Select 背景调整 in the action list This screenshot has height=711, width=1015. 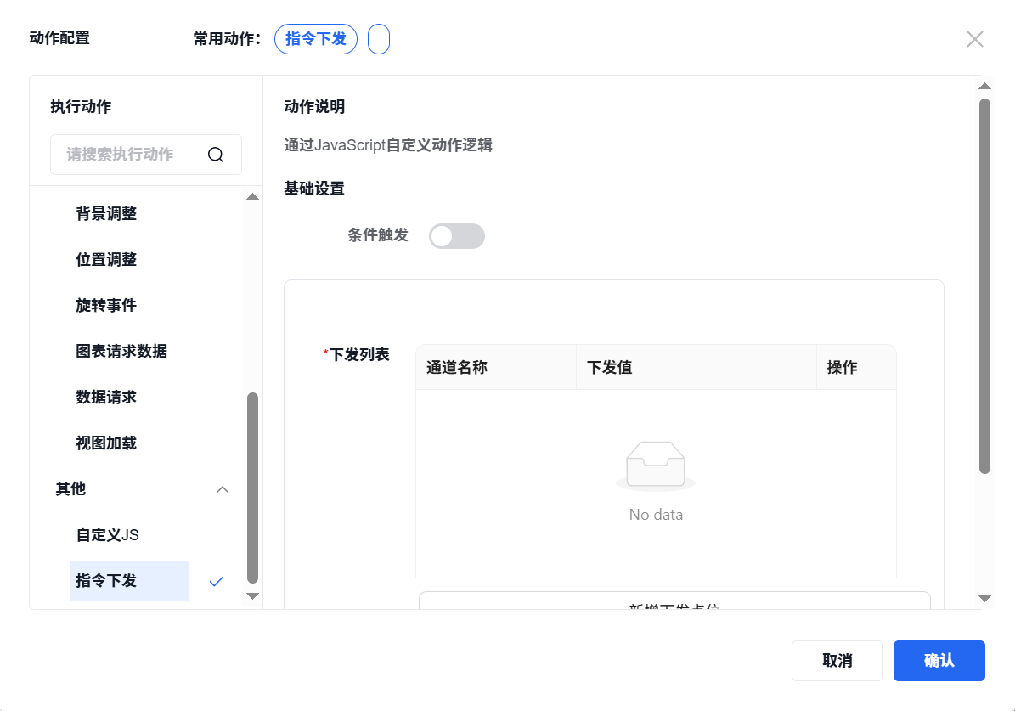(x=106, y=214)
